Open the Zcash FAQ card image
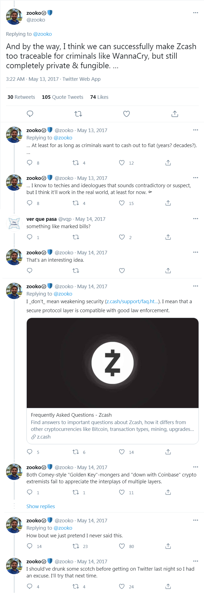 pos(112,363)
